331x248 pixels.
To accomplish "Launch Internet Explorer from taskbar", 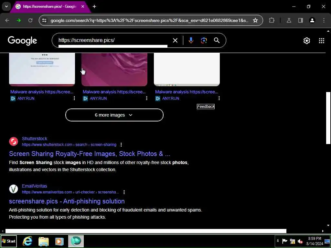I will (x=27, y=241).
